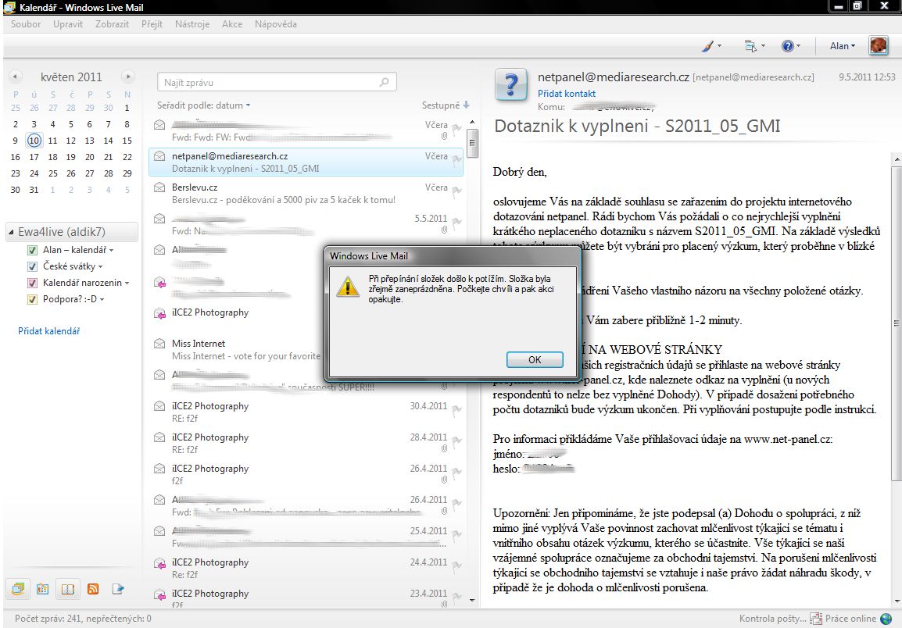Select iCE2 Photography message dated 26.4.2011

pyautogui.click(x=306, y=474)
